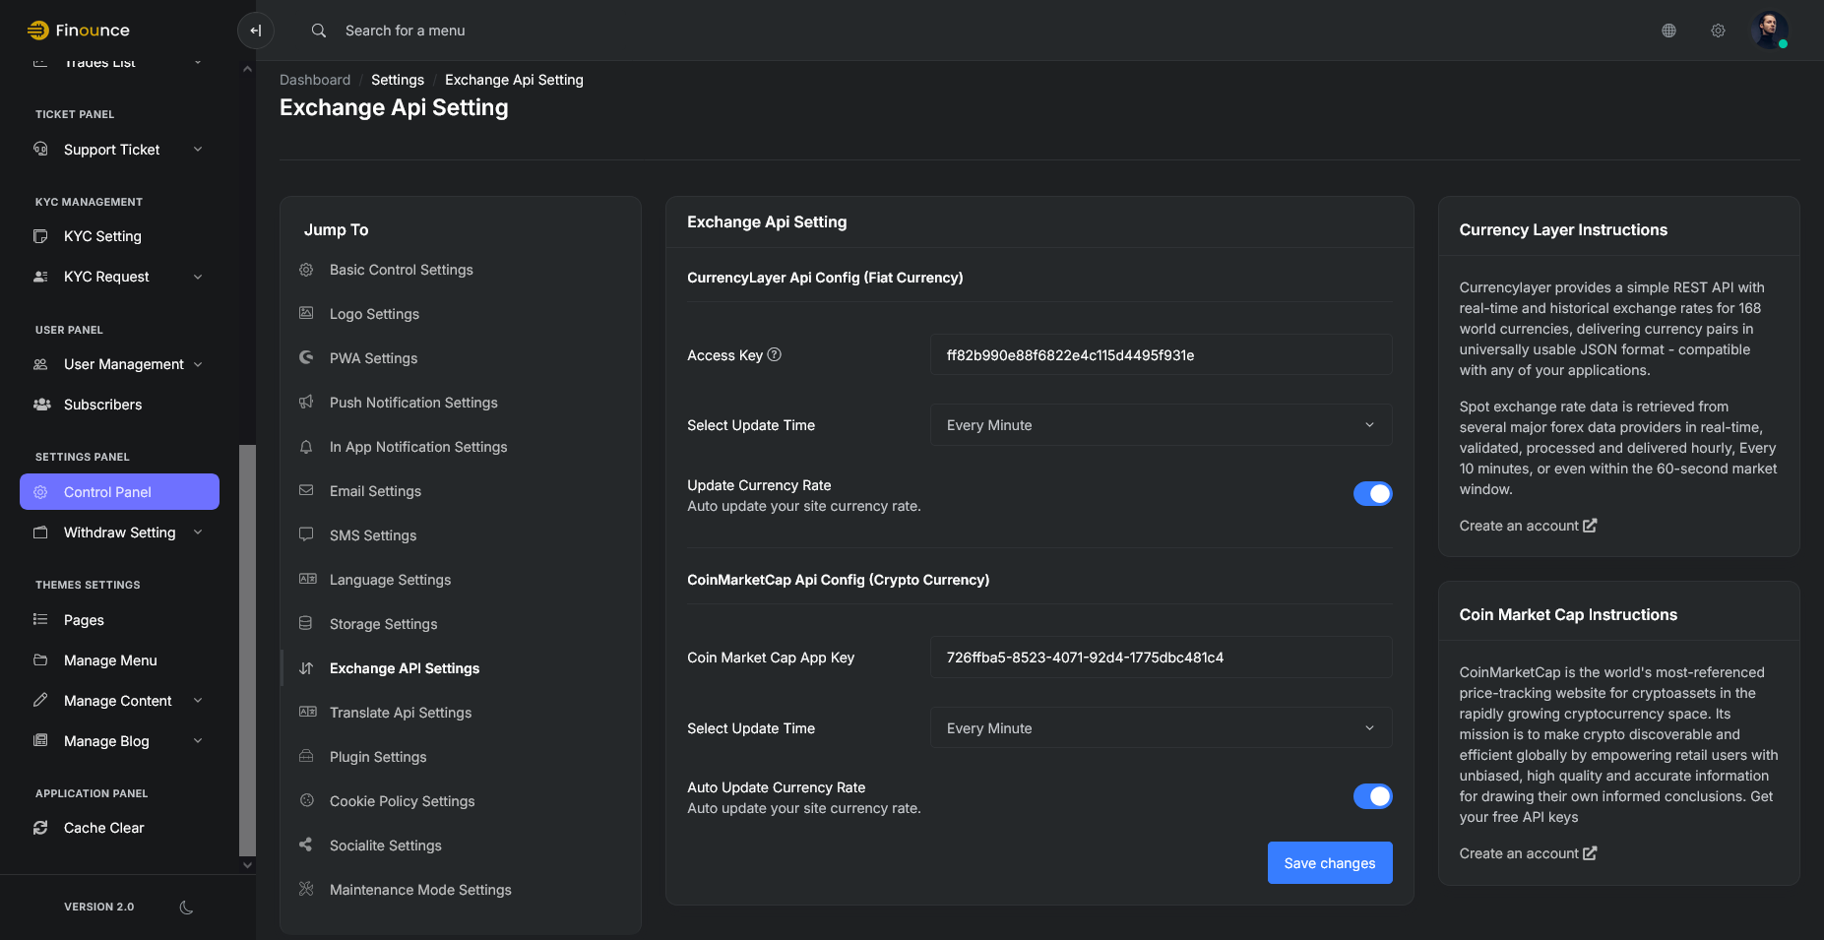
Task: Toggle dark mode moon icon
Action: coord(186,908)
